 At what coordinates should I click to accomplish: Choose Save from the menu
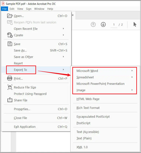click(36, 44)
